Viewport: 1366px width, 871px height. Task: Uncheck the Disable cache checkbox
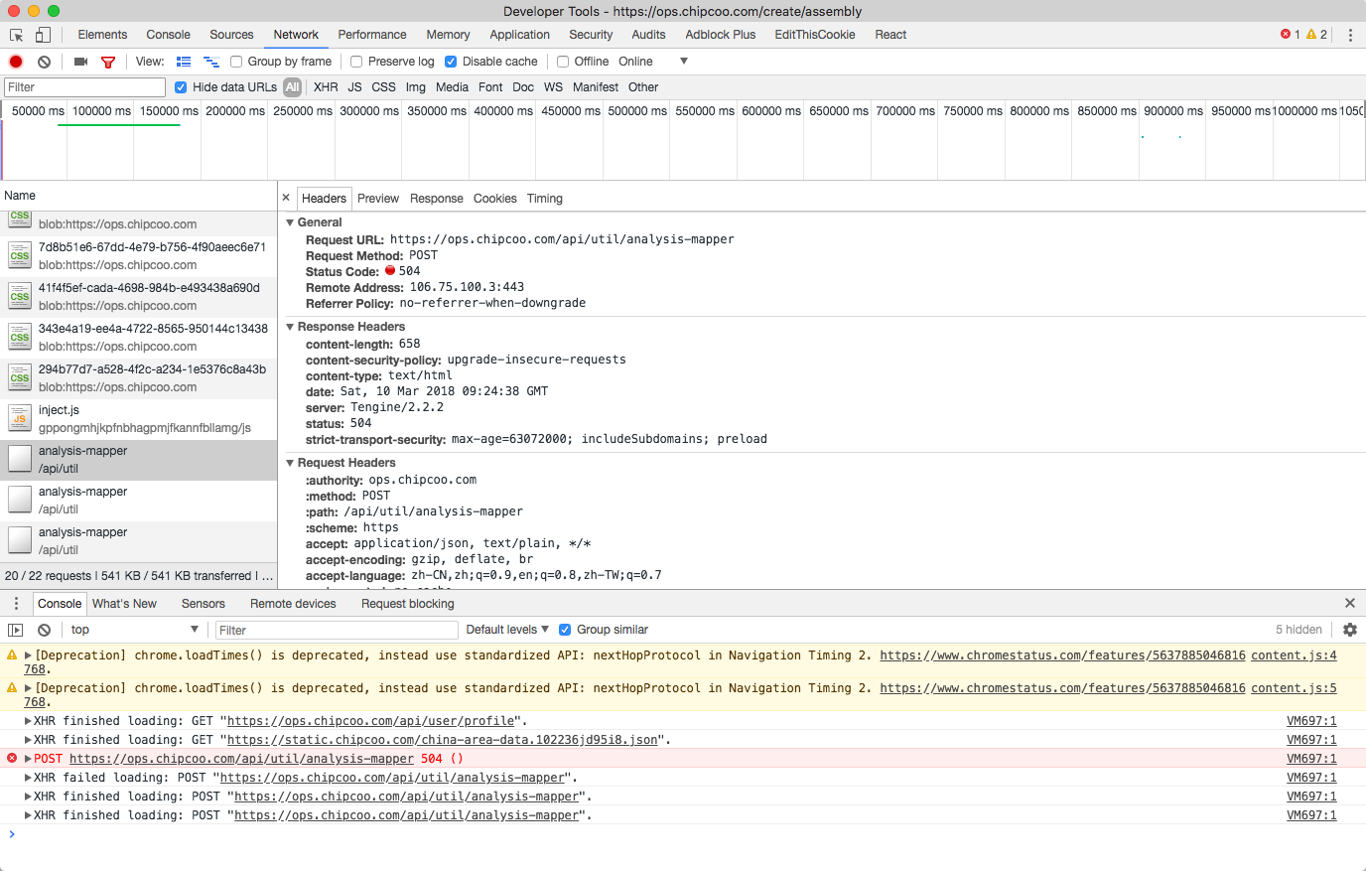pos(451,62)
